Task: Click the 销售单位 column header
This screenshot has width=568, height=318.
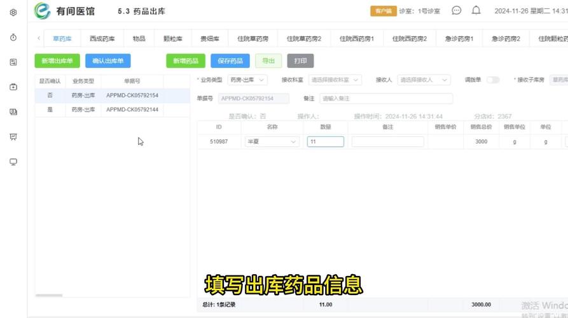Action: click(515, 127)
